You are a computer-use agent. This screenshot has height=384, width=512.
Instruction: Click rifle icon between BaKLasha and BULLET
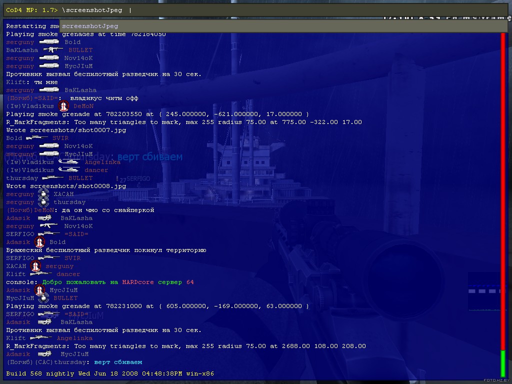tap(53, 49)
